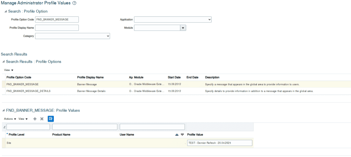351x157 pixels.
Task: Toggle the Query By Example filter icon
Action: pyautogui.click(x=51, y=119)
